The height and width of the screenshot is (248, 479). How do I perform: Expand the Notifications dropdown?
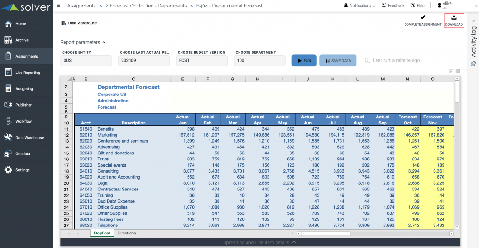coord(359,6)
